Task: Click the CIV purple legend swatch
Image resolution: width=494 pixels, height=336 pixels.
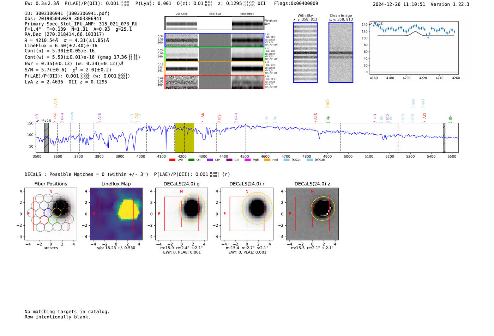Action: coord(210,160)
